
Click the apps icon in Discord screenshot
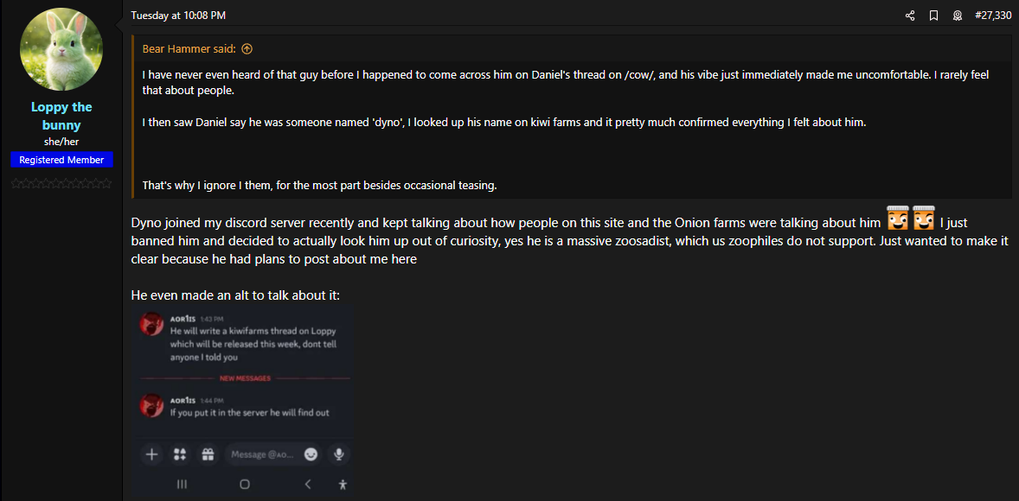coord(180,453)
